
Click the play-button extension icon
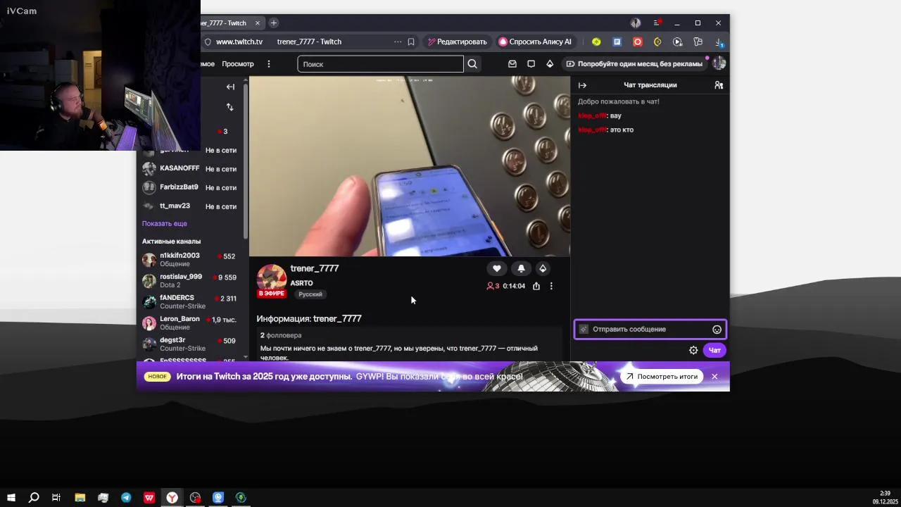coord(677,42)
